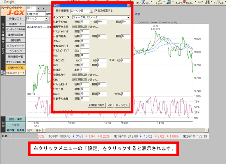The height and width of the screenshot is (164, 226).
Task: Click the RSI 期間 input field
Action: pyautogui.click(x=84, y=55)
